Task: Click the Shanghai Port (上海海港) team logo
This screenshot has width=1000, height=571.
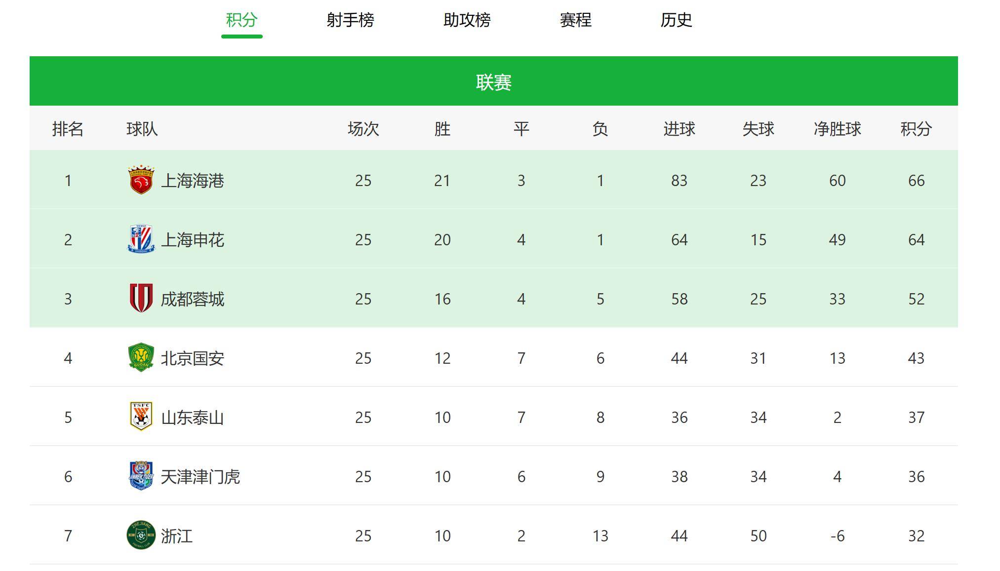Action: coord(141,180)
